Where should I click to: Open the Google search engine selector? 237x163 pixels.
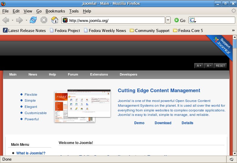[x=193, y=20]
